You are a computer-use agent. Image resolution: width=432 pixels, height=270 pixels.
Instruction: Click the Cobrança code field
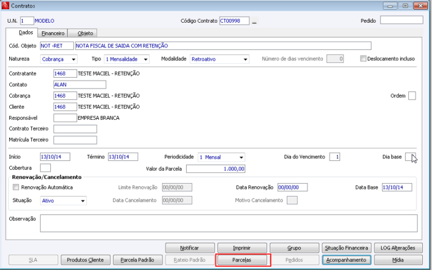65,96
